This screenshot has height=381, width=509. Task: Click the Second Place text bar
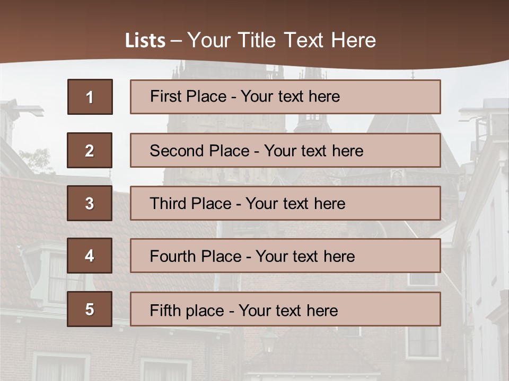[x=285, y=150]
